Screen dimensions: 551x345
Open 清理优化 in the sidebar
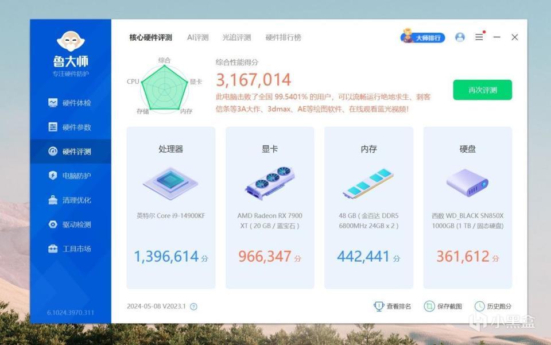[70, 200]
